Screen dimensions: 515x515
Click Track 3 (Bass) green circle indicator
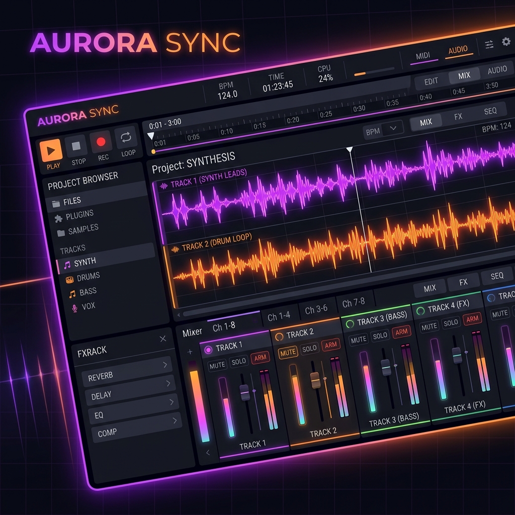tap(350, 324)
